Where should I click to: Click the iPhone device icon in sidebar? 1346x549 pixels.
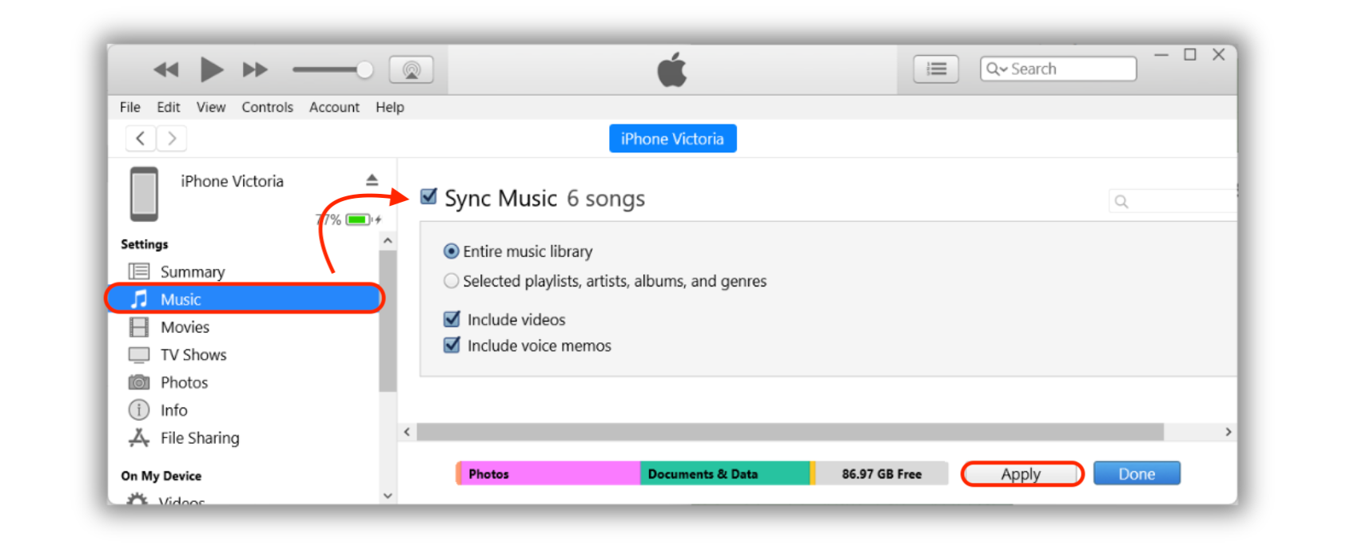click(x=145, y=194)
